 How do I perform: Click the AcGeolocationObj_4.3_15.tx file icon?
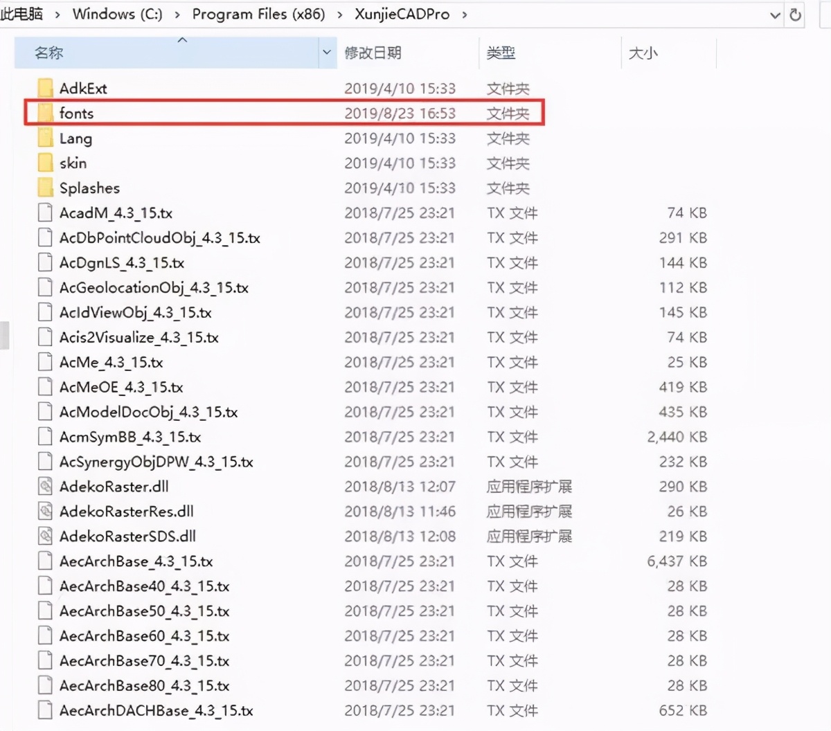click(45, 287)
